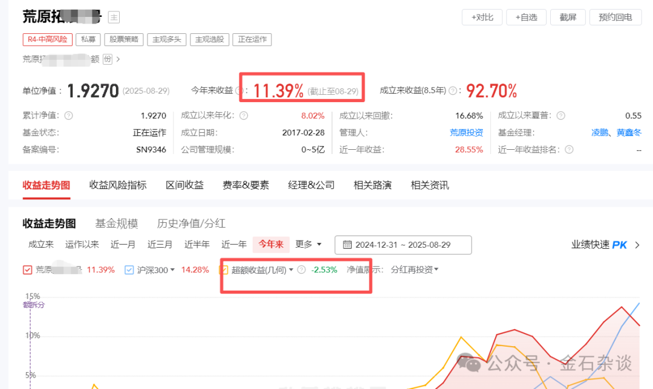The image size is (653, 389).
Task: Click arrow after 业绩快速 PK
Action: click(637, 245)
